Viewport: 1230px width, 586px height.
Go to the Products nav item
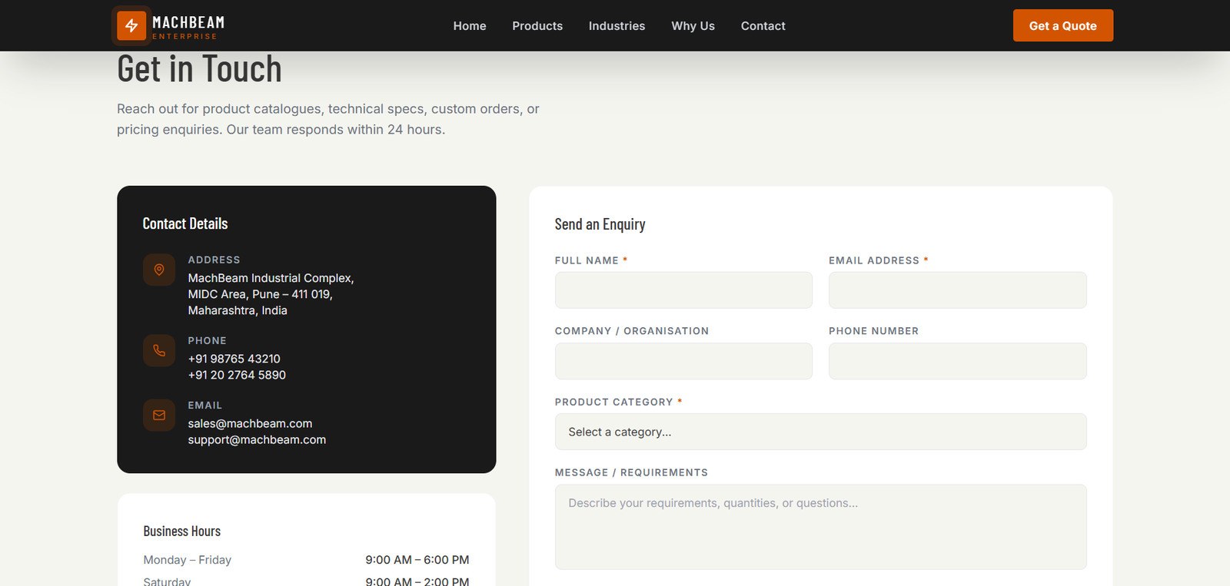click(x=537, y=26)
